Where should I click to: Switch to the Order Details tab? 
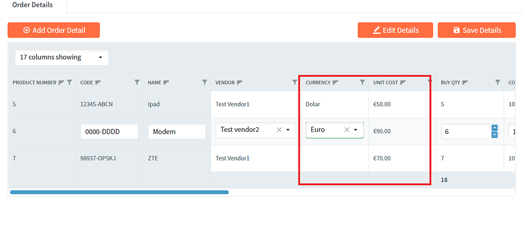pos(32,5)
